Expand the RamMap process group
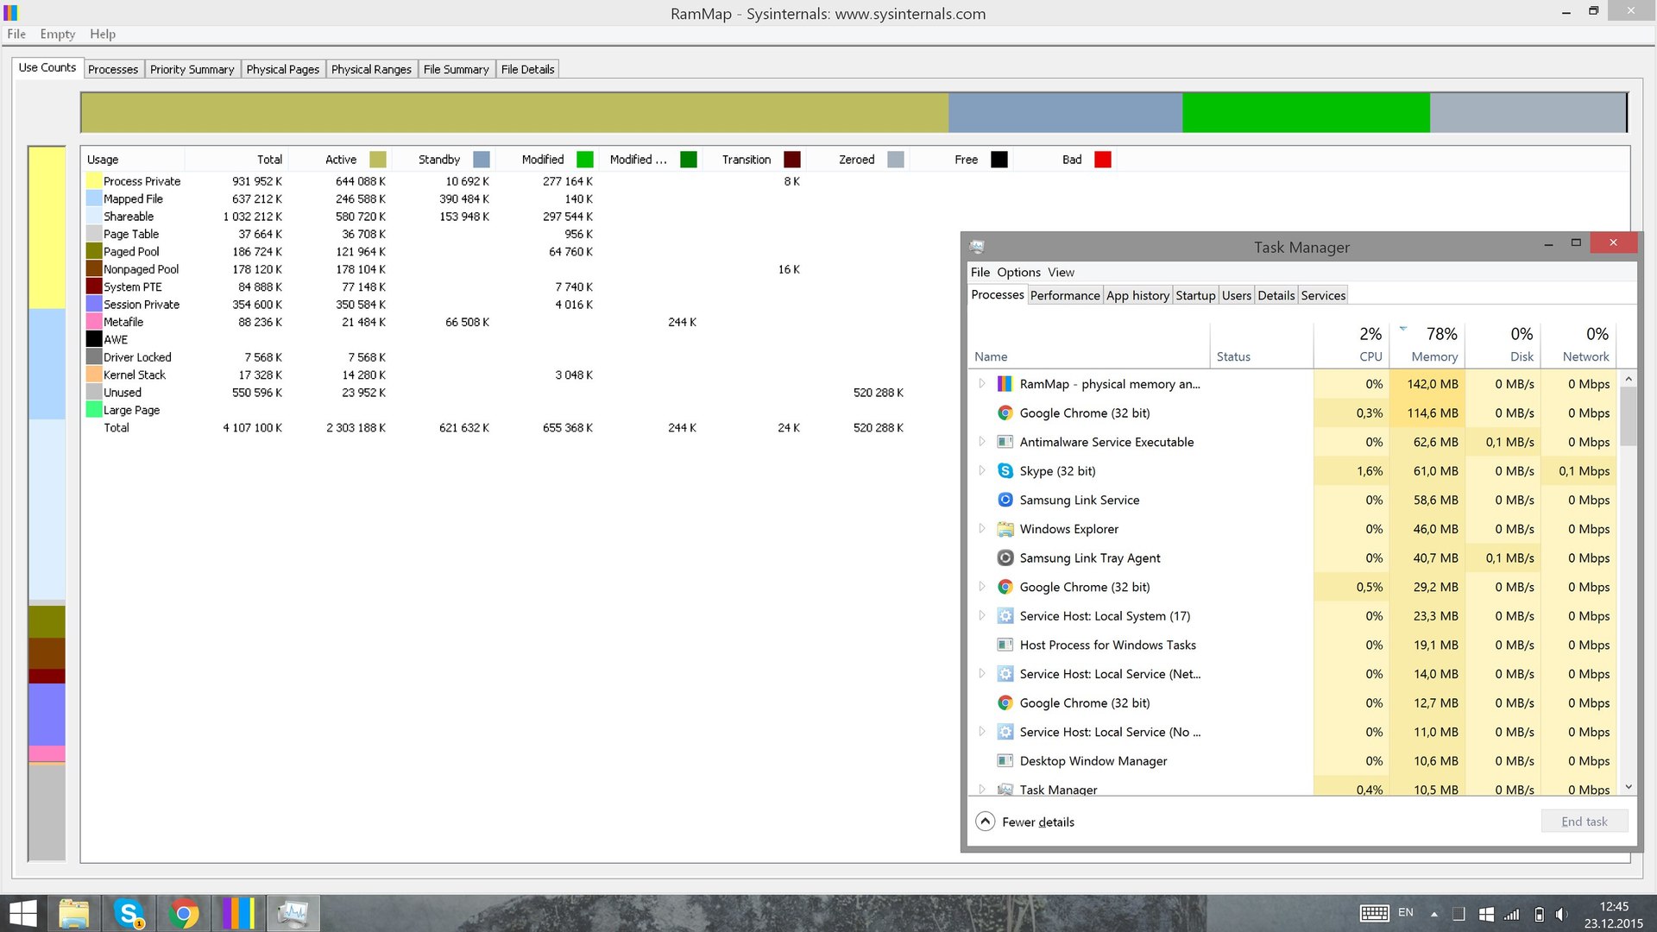Image resolution: width=1657 pixels, height=932 pixels. click(x=981, y=384)
